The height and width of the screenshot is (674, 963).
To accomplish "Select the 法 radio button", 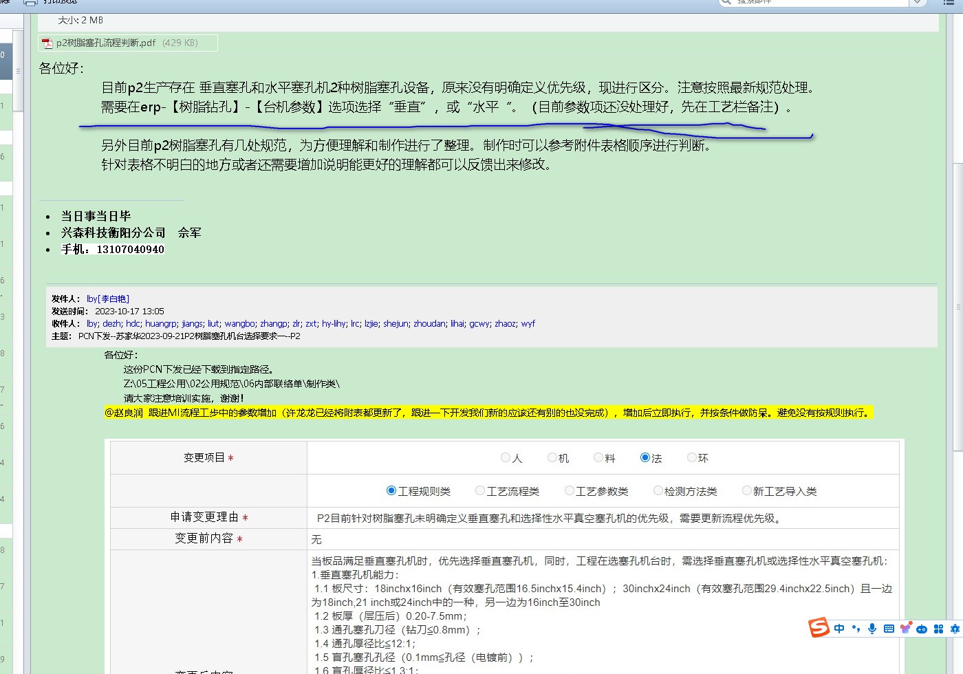I will 645,457.
